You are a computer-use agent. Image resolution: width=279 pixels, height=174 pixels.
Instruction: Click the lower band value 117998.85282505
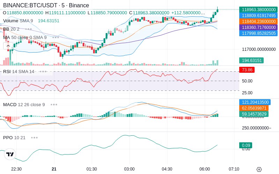pos(258,33)
